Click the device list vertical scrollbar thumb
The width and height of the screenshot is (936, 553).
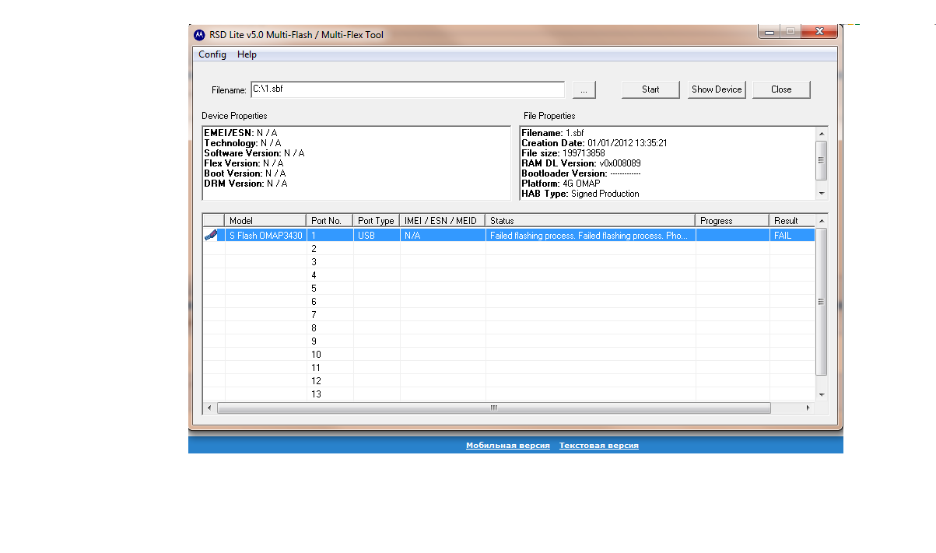tap(822, 302)
